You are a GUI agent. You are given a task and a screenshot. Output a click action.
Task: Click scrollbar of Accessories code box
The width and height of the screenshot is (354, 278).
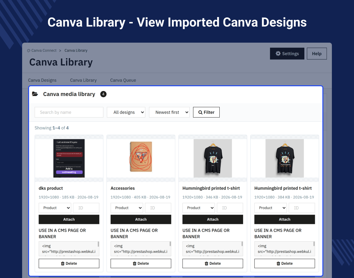(x=170, y=244)
